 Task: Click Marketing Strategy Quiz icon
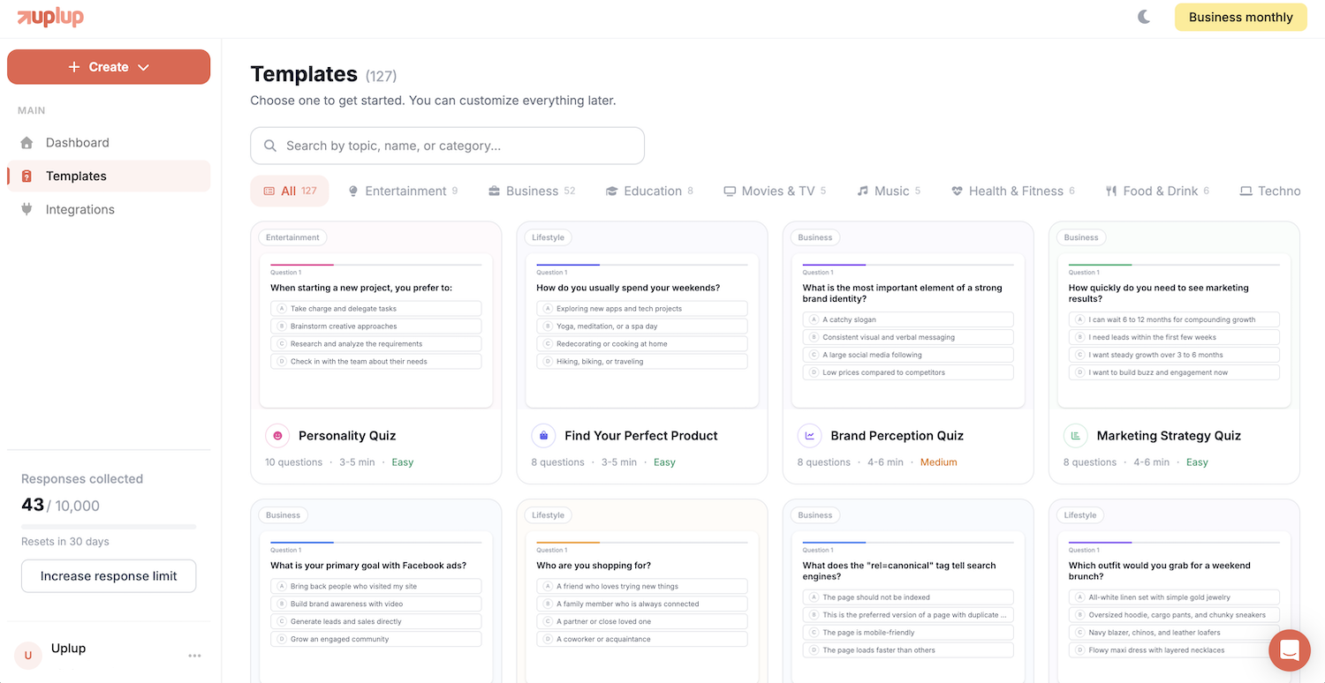[1075, 436]
